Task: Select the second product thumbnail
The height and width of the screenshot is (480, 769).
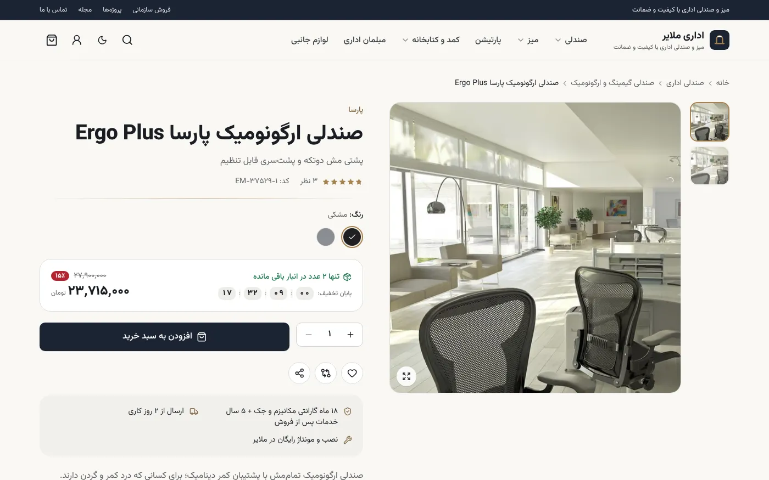Action: pyautogui.click(x=710, y=166)
